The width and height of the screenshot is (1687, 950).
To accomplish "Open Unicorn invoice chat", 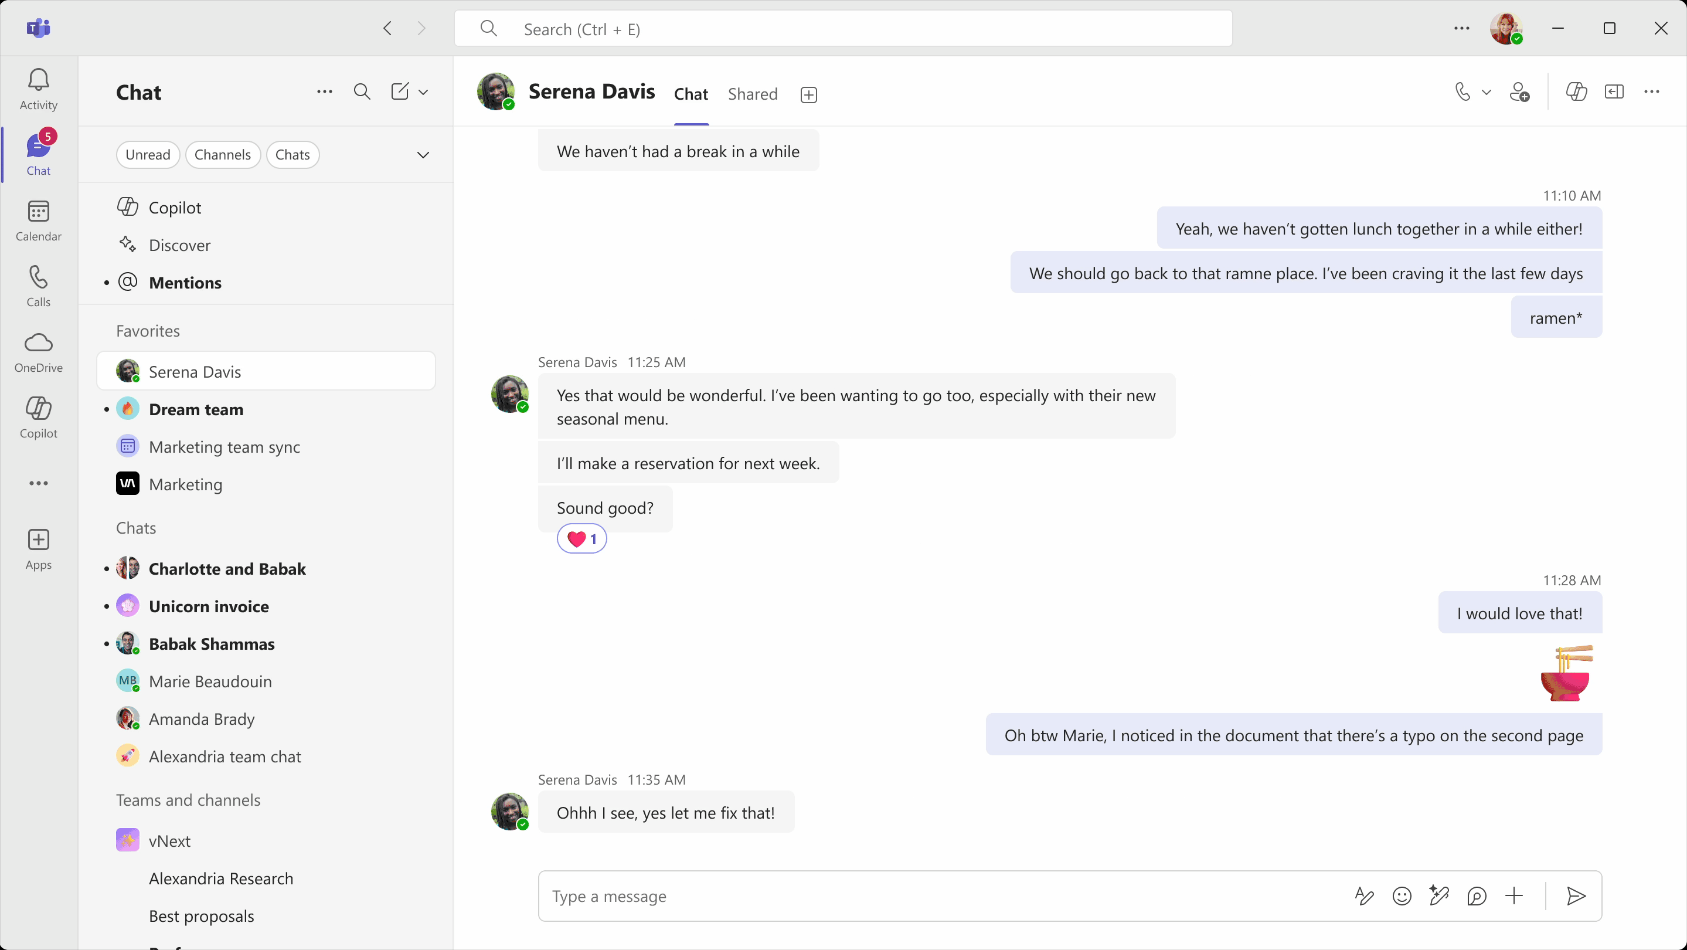I will (x=266, y=606).
